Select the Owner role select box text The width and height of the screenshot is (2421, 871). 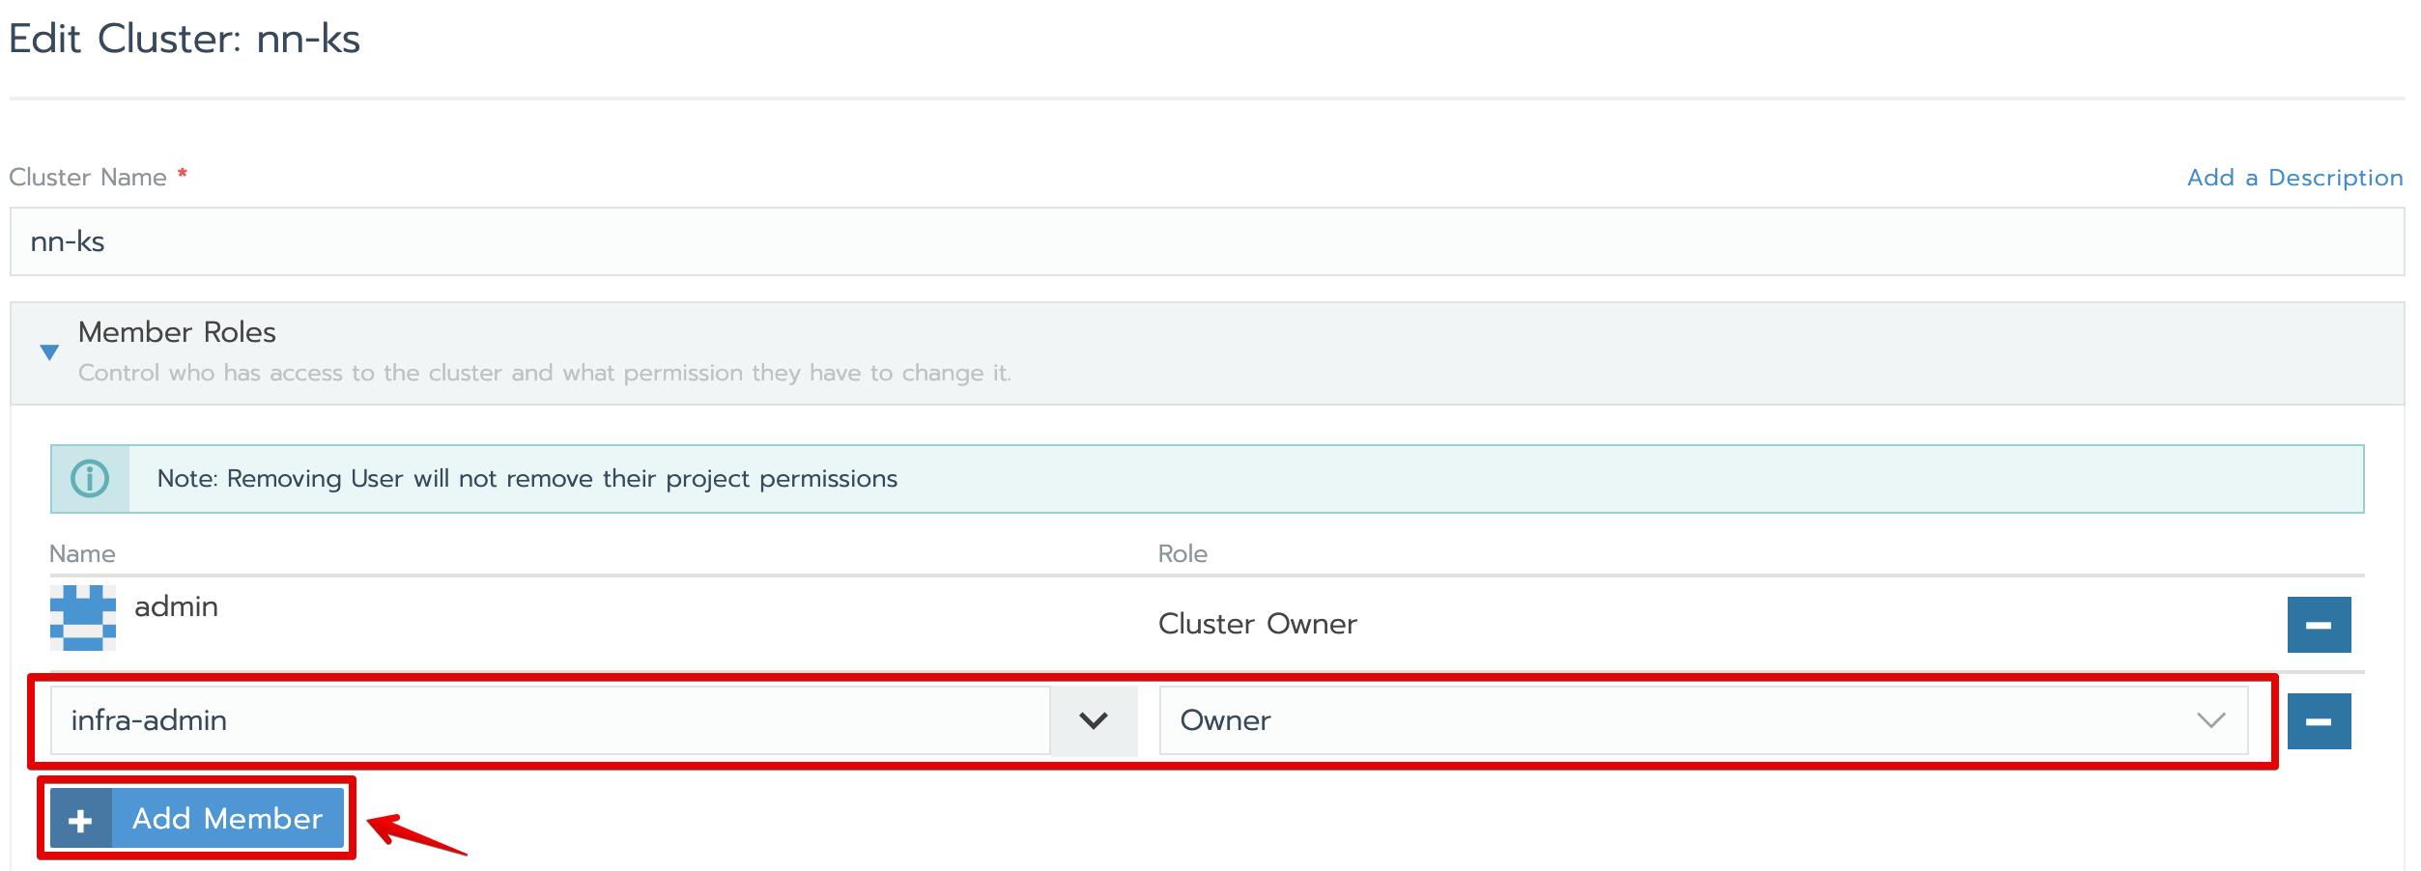coord(1225,720)
